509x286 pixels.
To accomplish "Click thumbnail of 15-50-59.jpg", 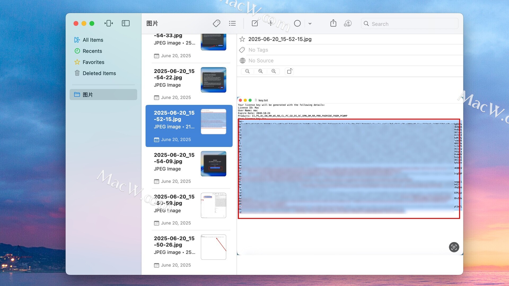I will [x=213, y=205].
